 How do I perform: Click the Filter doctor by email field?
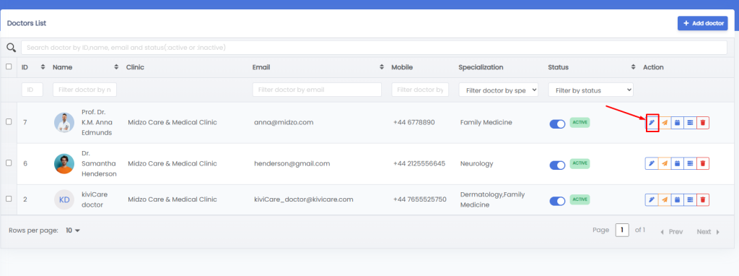[317, 90]
